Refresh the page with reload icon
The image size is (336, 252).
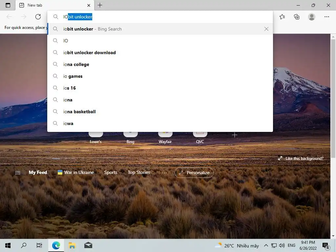click(38, 17)
